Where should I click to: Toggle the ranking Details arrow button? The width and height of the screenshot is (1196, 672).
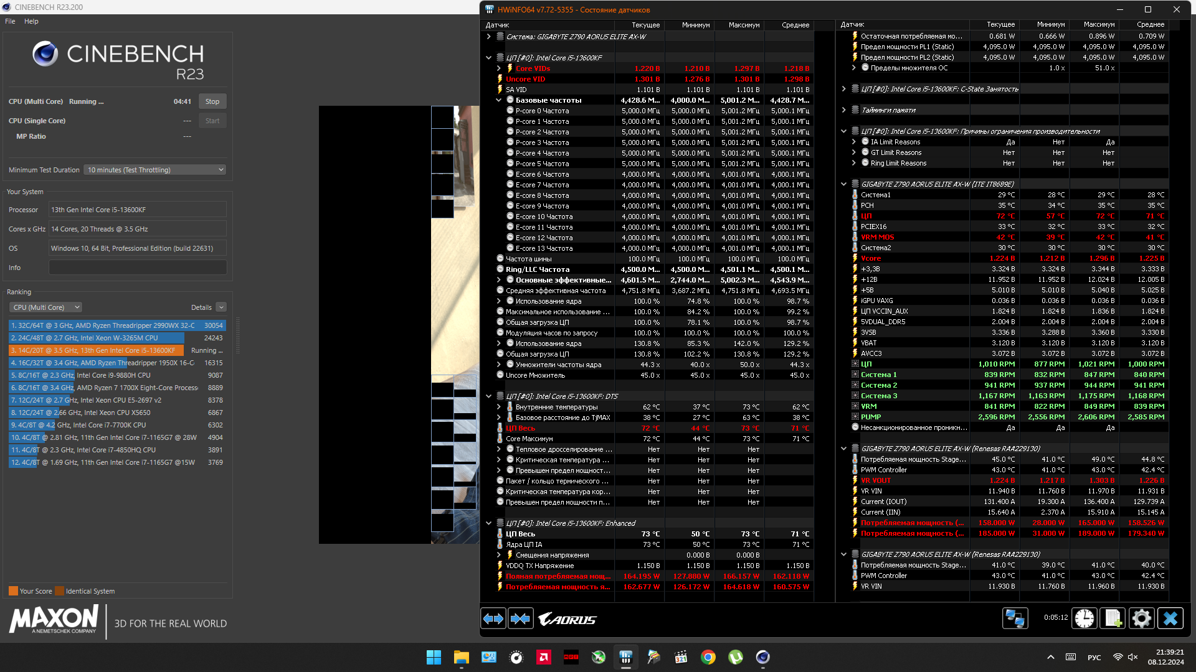tap(221, 307)
